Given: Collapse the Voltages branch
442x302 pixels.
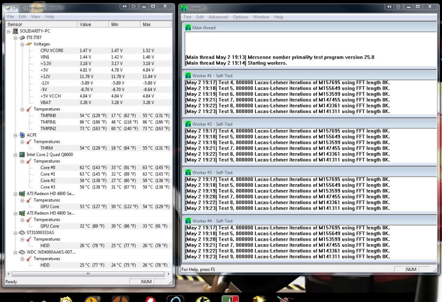Looking at the screenshot, I should point(22,44).
